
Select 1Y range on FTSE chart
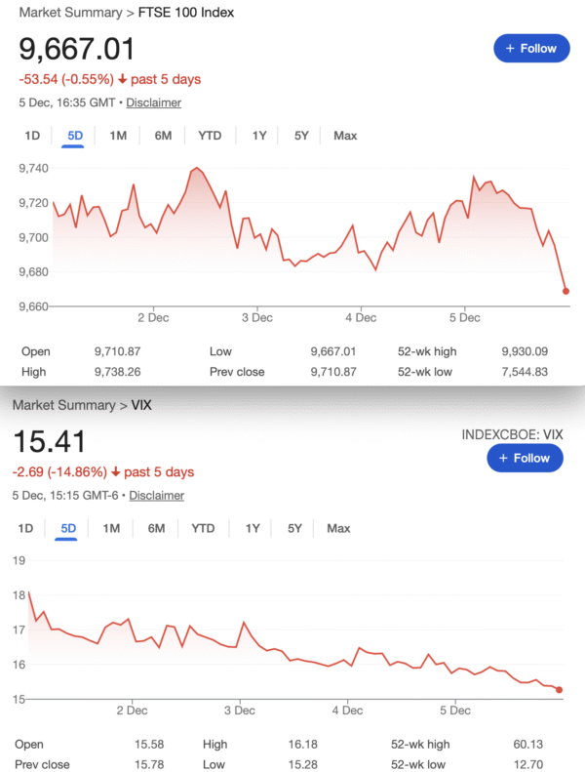tap(259, 136)
